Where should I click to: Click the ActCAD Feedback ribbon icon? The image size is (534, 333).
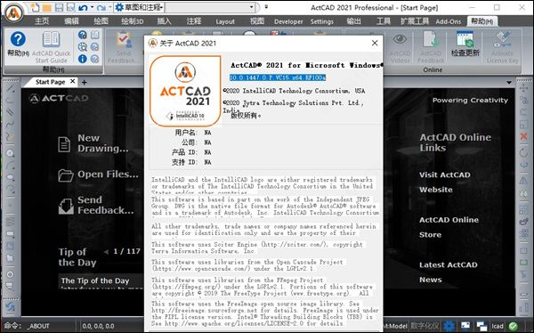[431, 47]
